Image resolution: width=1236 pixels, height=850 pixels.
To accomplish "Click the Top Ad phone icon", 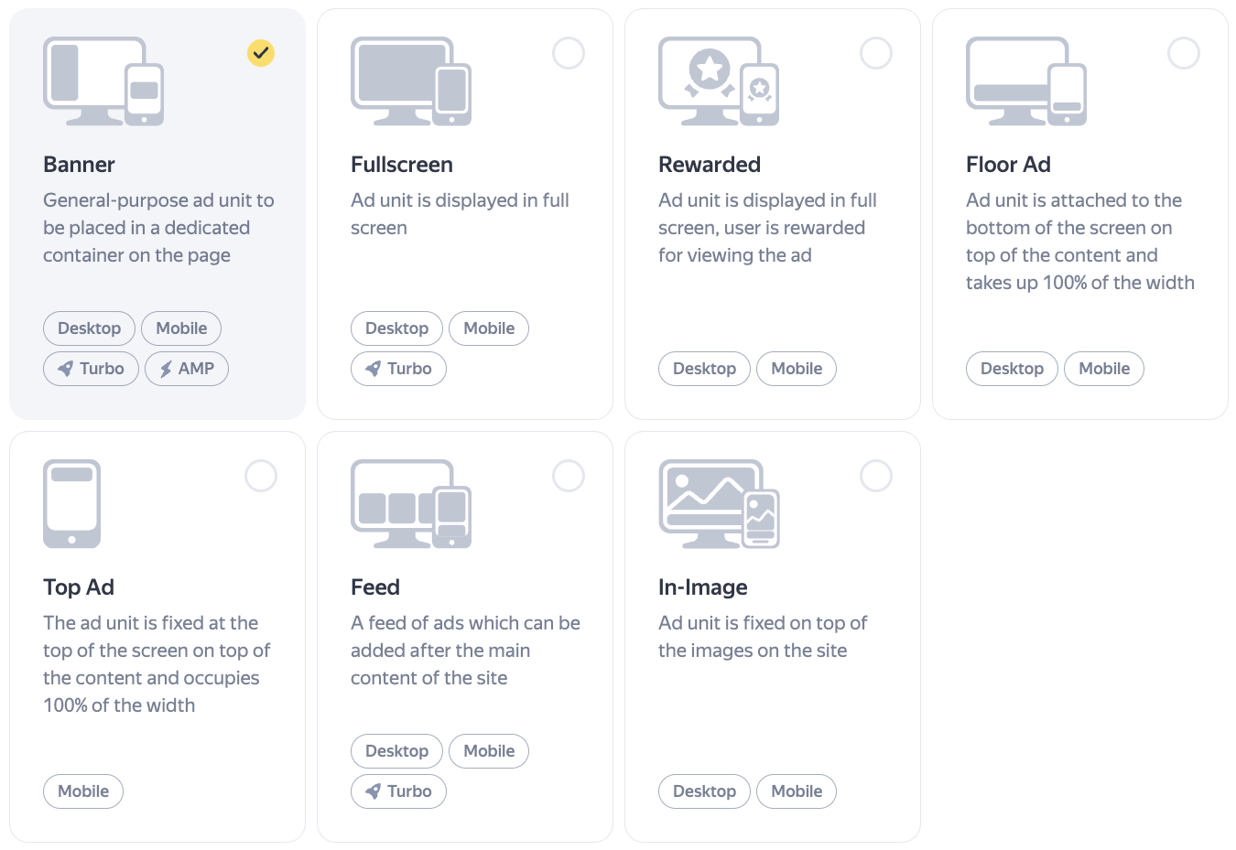I will (x=71, y=504).
